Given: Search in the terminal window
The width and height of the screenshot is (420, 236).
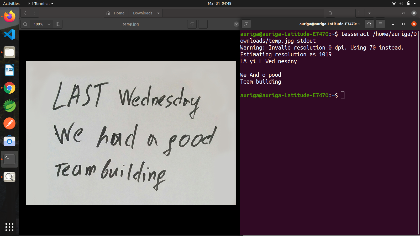Looking at the screenshot, I should 369,24.
